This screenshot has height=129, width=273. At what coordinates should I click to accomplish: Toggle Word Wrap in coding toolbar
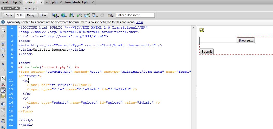pos(3,90)
